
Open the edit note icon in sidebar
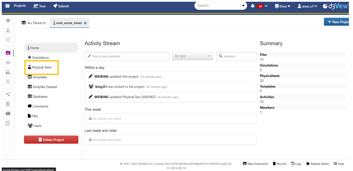tap(8, 123)
